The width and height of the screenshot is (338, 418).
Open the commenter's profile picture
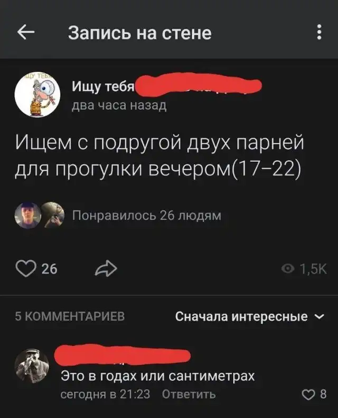[x=32, y=366]
